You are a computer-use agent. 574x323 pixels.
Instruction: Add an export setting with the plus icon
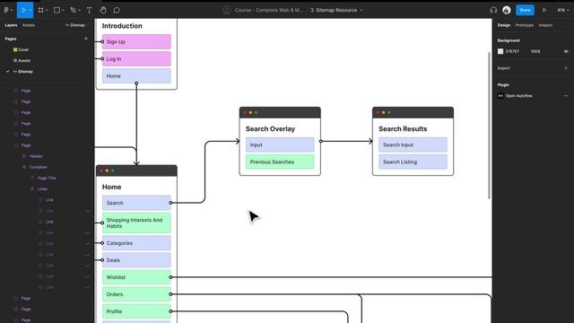566,68
